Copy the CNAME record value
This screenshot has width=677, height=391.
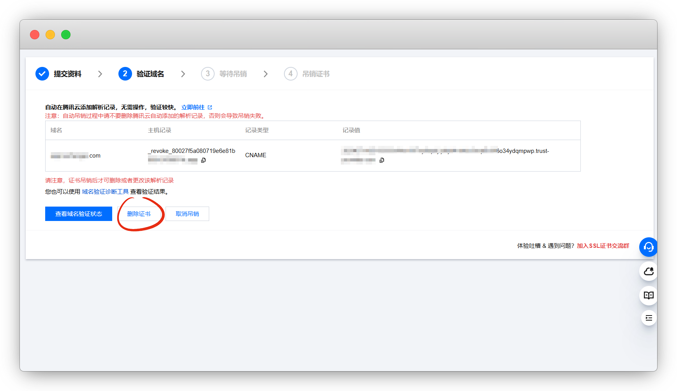382,160
